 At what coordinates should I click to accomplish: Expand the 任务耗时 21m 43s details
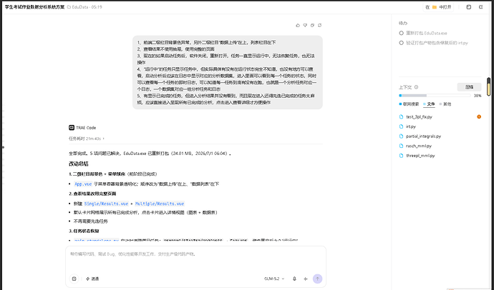coord(87,139)
